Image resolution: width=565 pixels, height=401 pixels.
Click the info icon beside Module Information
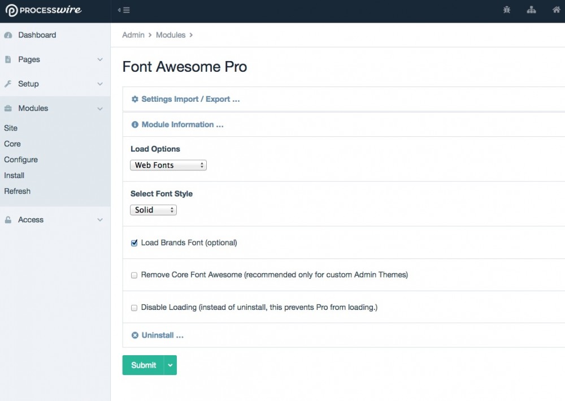[135, 124]
